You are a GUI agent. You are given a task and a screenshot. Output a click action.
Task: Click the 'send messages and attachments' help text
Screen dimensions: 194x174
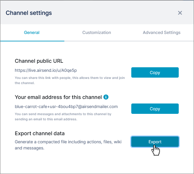click(63, 116)
